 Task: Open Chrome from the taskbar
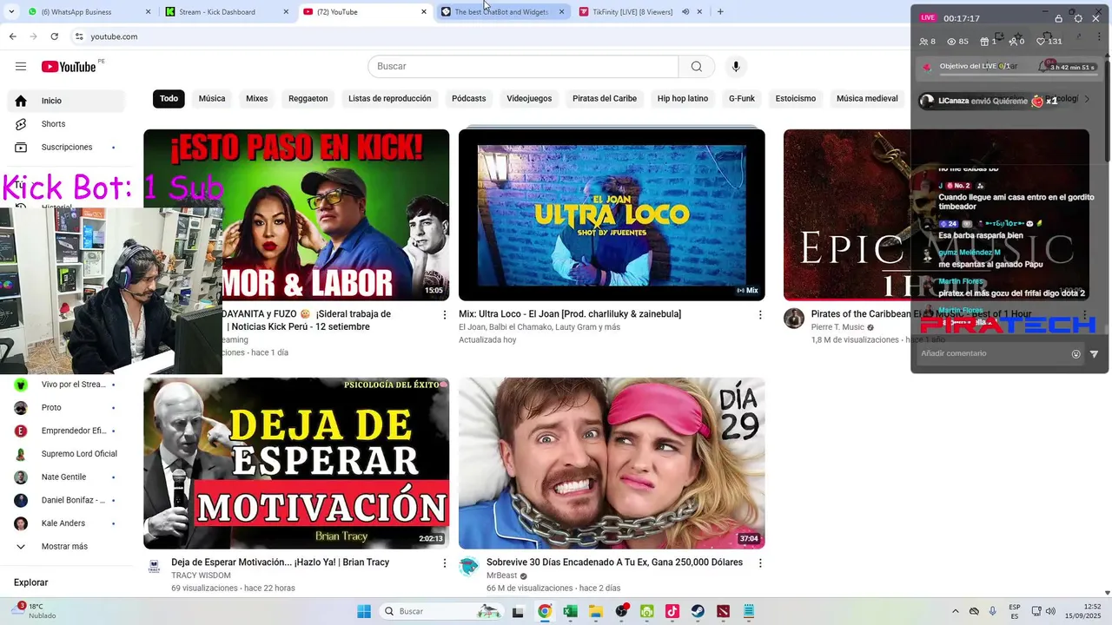pyautogui.click(x=544, y=612)
